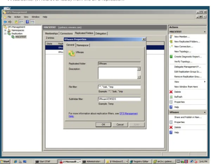211x164 pixels.
Task: Click the Up one level toolbar icon
Action: tap(16, 22)
